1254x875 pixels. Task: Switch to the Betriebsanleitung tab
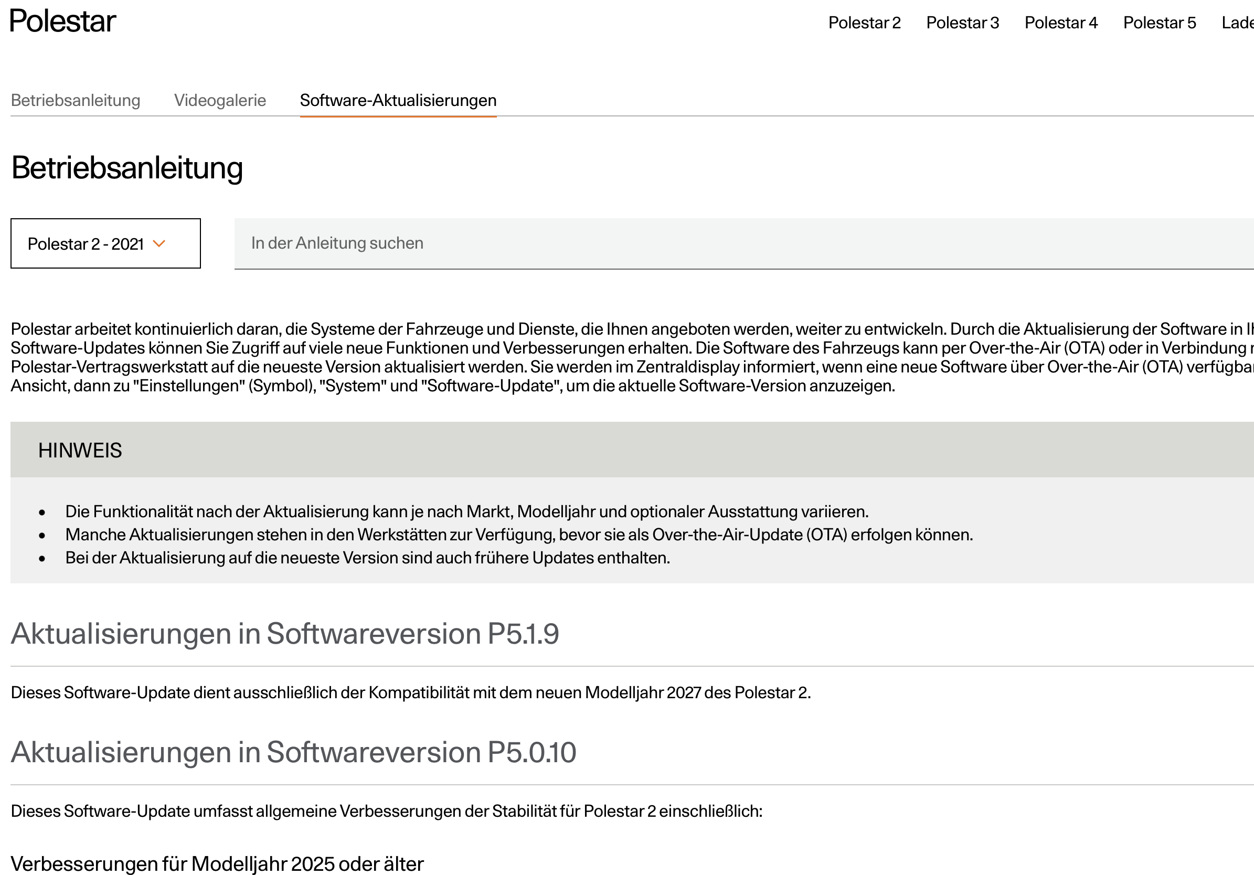click(76, 101)
